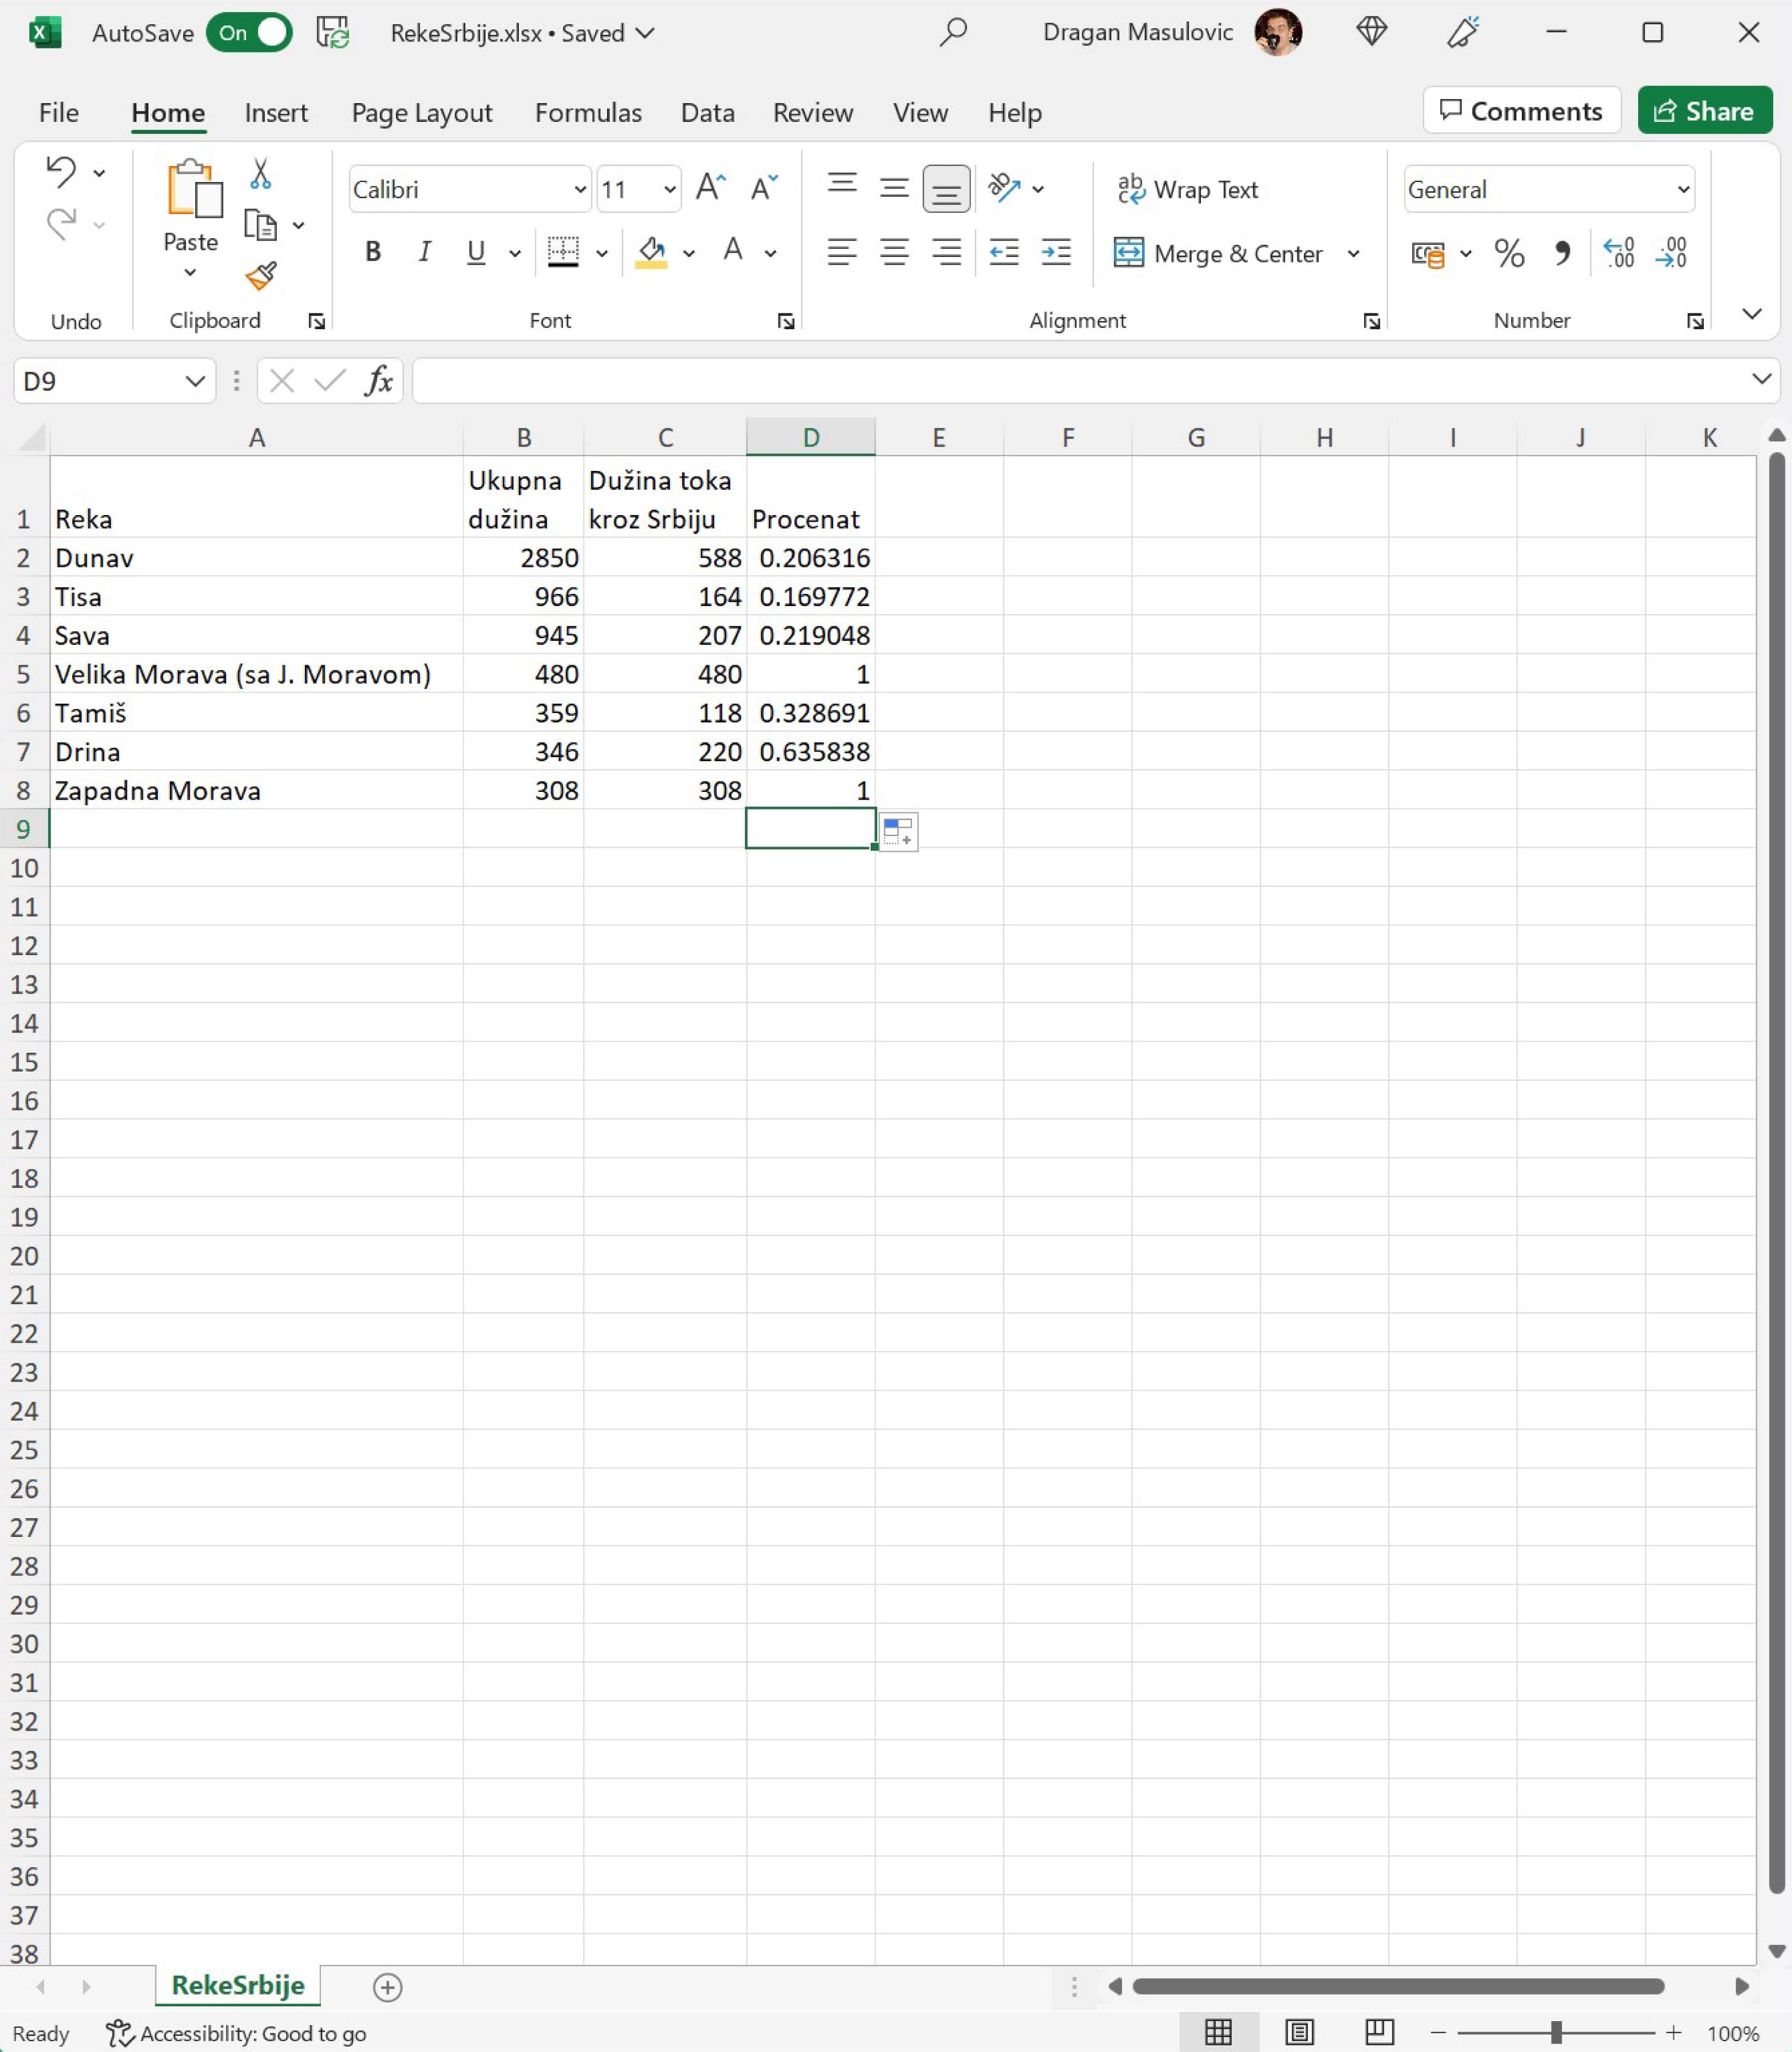Toggle the AutoSave switch off

pyautogui.click(x=249, y=33)
